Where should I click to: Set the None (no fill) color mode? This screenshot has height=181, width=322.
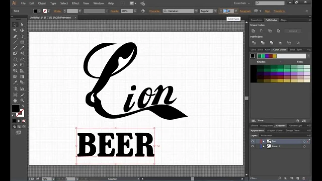[23, 121]
